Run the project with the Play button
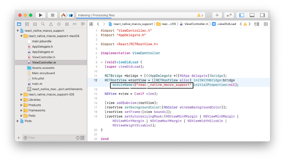This screenshot has height=161, width=285. (40, 15)
